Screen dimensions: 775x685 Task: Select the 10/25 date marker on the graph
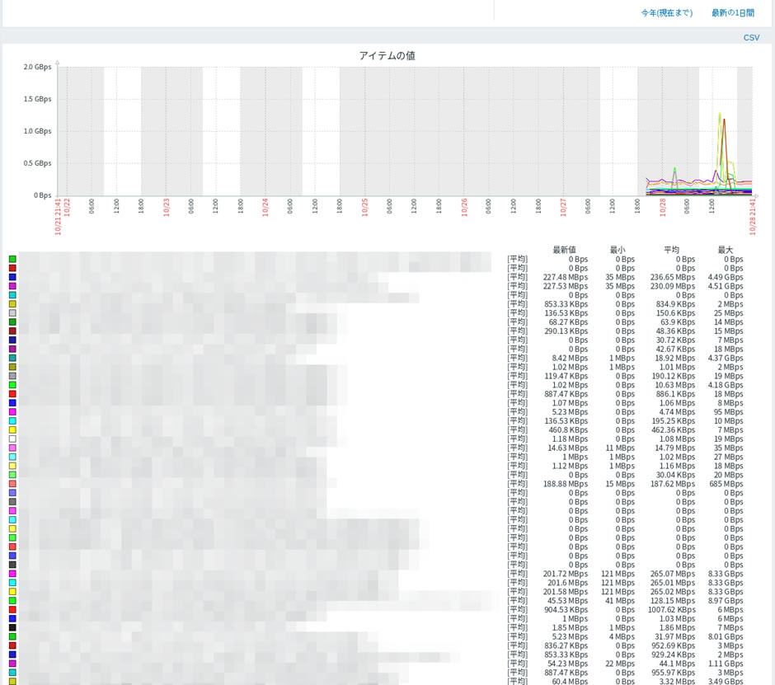click(x=364, y=207)
